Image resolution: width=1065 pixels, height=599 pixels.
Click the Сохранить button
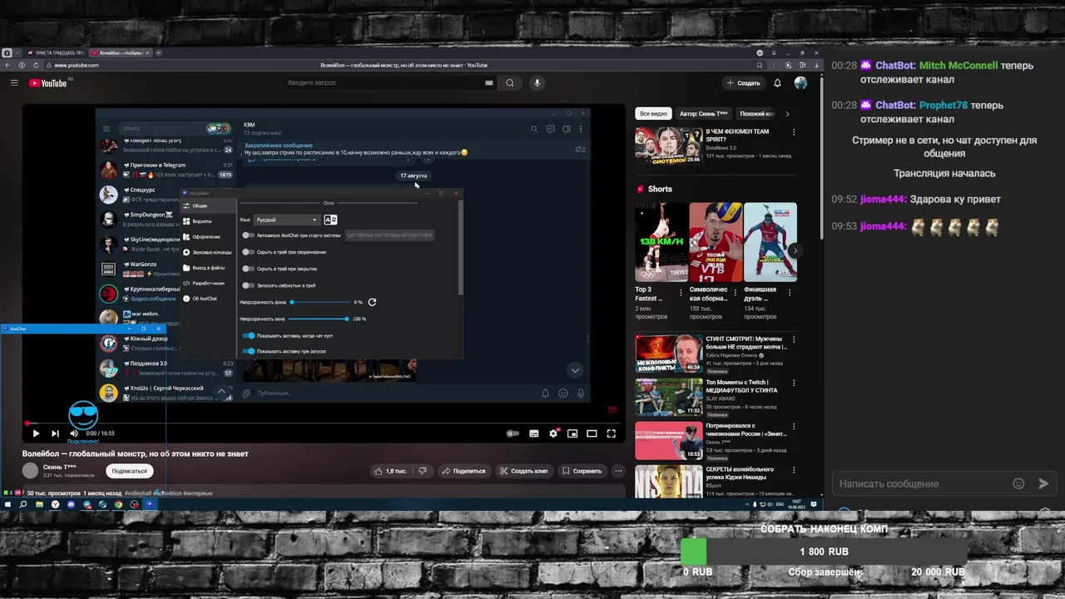tap(582, 471)
